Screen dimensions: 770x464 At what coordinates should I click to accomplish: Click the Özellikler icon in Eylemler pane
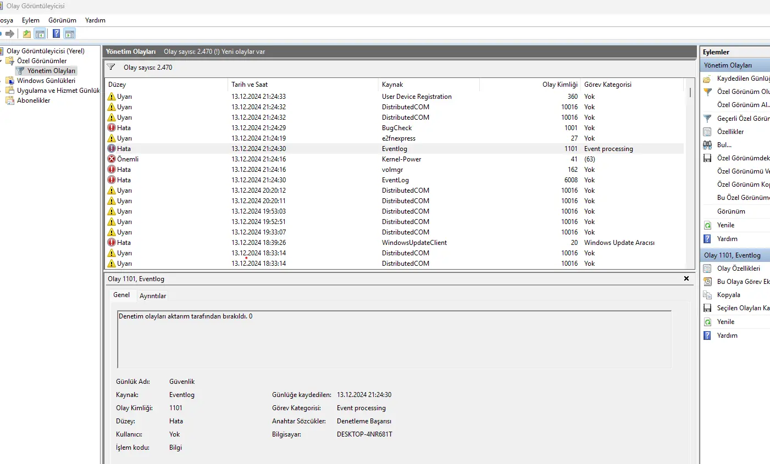point(707,132)
